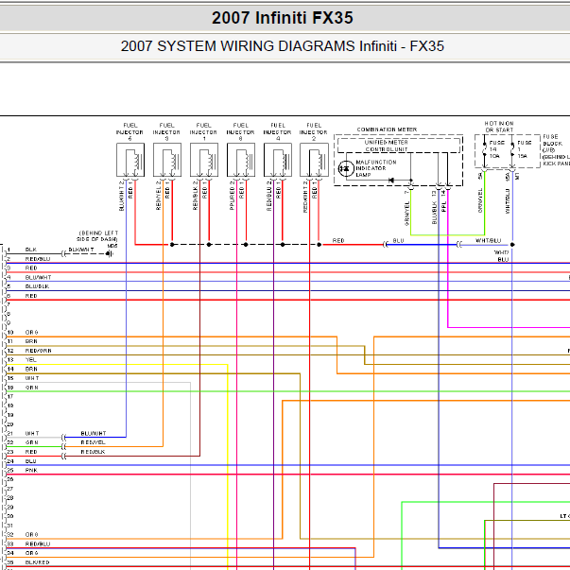Click the horizontal 'WHT/BLU' label near the splice

tap(488, 241)
